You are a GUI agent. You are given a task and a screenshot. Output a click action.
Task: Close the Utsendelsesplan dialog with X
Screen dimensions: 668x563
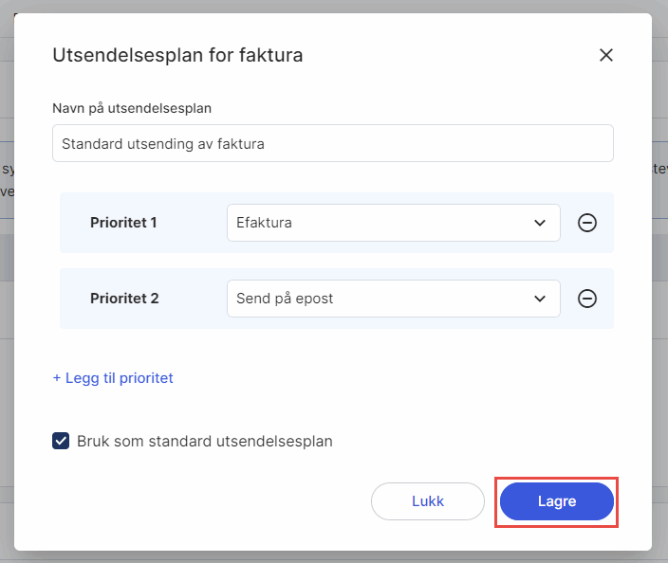pos(606,55)
